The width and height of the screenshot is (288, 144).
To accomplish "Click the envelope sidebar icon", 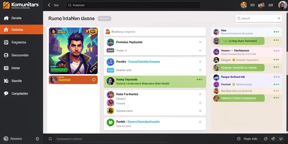I will coord(6,81).
